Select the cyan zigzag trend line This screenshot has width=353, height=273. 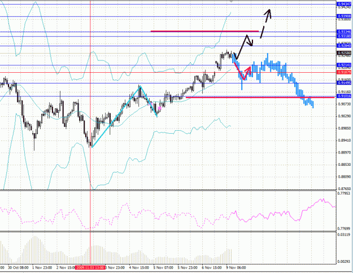coord(116,117)
